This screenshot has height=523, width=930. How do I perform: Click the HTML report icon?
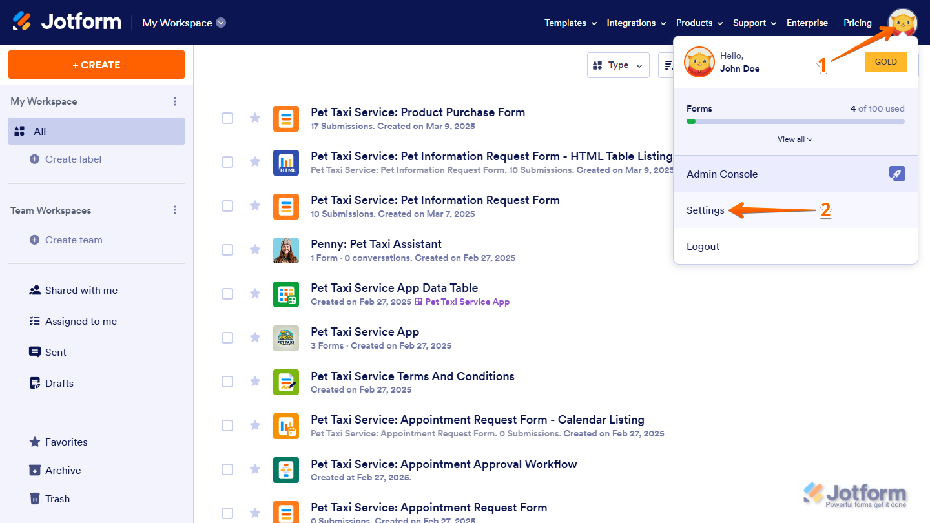pyautogui.click(x=286, y=163)
